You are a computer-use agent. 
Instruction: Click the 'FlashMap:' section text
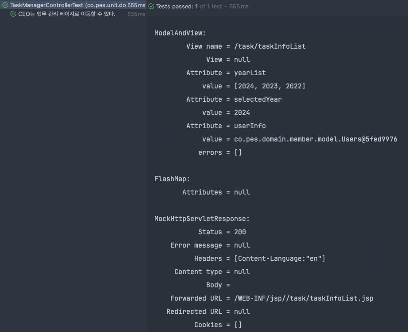click(172, 179)
